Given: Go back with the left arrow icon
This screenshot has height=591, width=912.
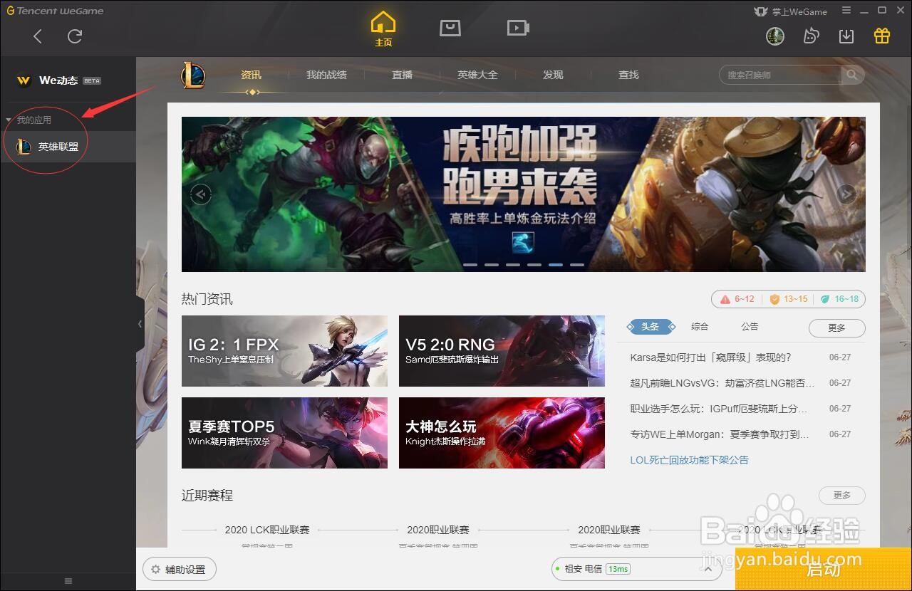Looking at the screenshot, I should click(38, 36).
